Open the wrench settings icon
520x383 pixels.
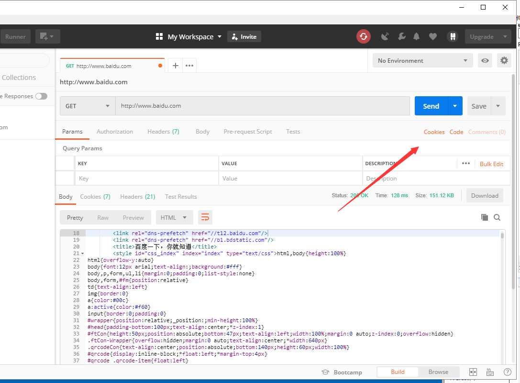click(402, 36)
